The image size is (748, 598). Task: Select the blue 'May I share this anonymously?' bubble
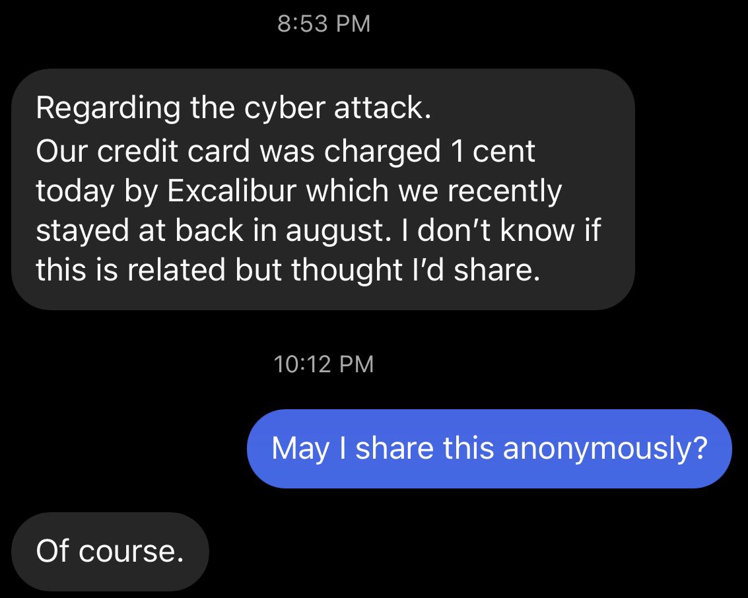click(x=489, y=449)
